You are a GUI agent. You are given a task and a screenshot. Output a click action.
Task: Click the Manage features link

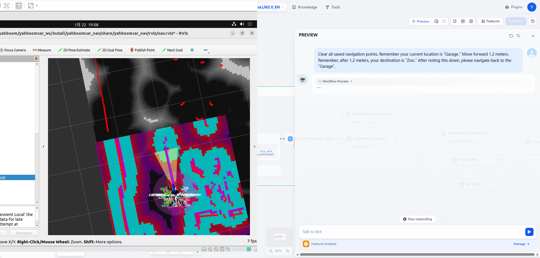[521, 244]
